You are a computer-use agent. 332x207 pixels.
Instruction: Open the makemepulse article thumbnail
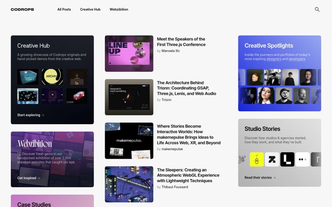pyautogui.click(x=129, y=141)
